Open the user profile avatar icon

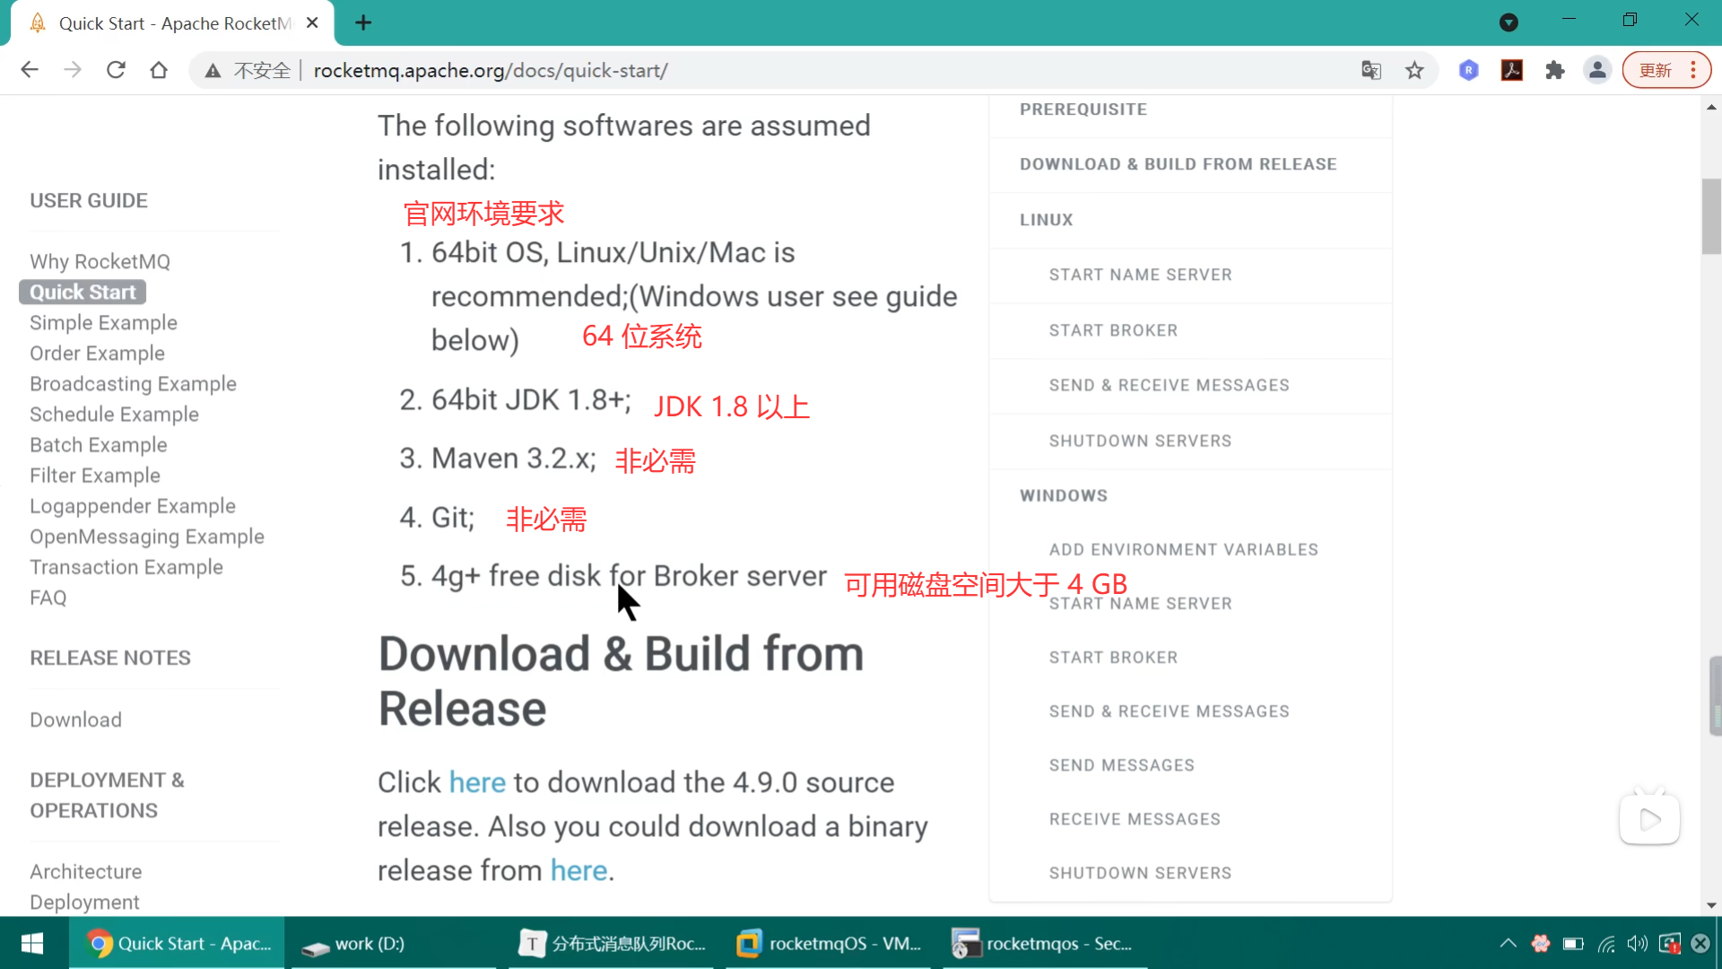pyautogui.click(x=1597, y=70)
